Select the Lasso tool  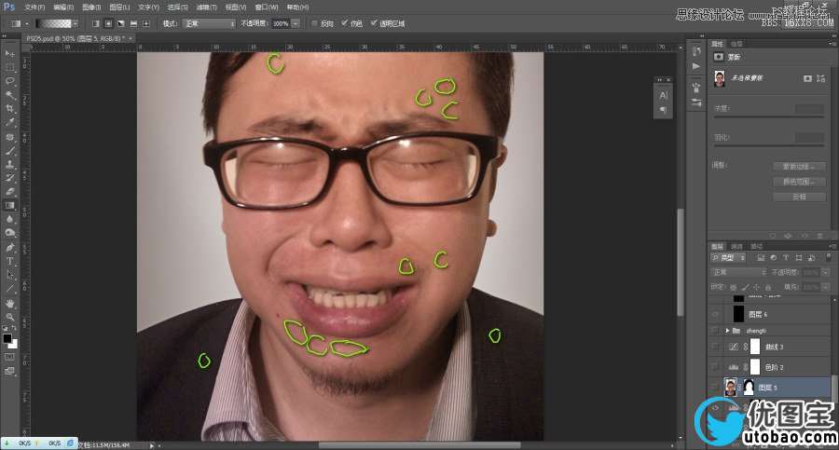tap(9, 81)
